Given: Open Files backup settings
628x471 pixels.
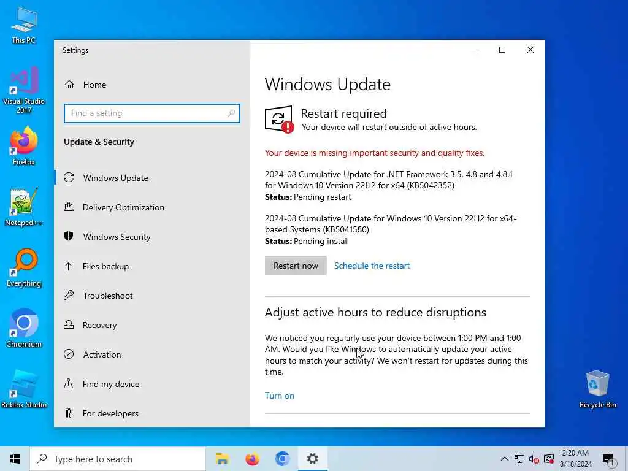Looking at the screenshot, I should (x=152, y=266).
